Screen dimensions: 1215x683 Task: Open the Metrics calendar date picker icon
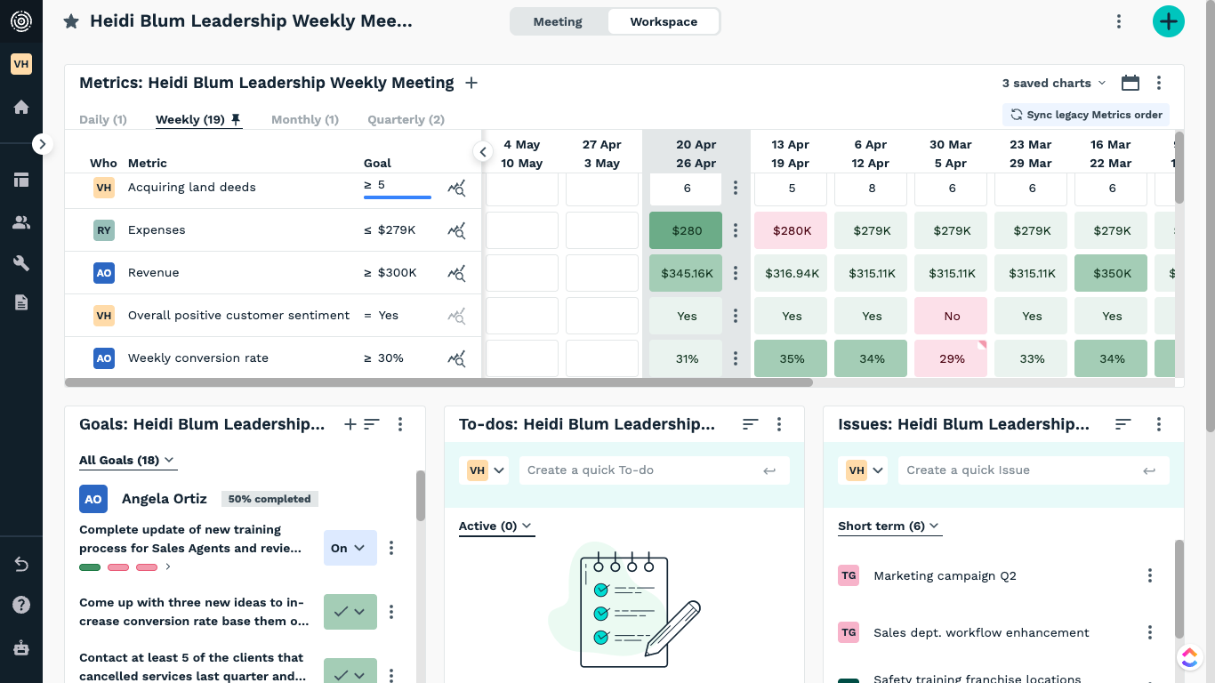[x=1131, y=83]
